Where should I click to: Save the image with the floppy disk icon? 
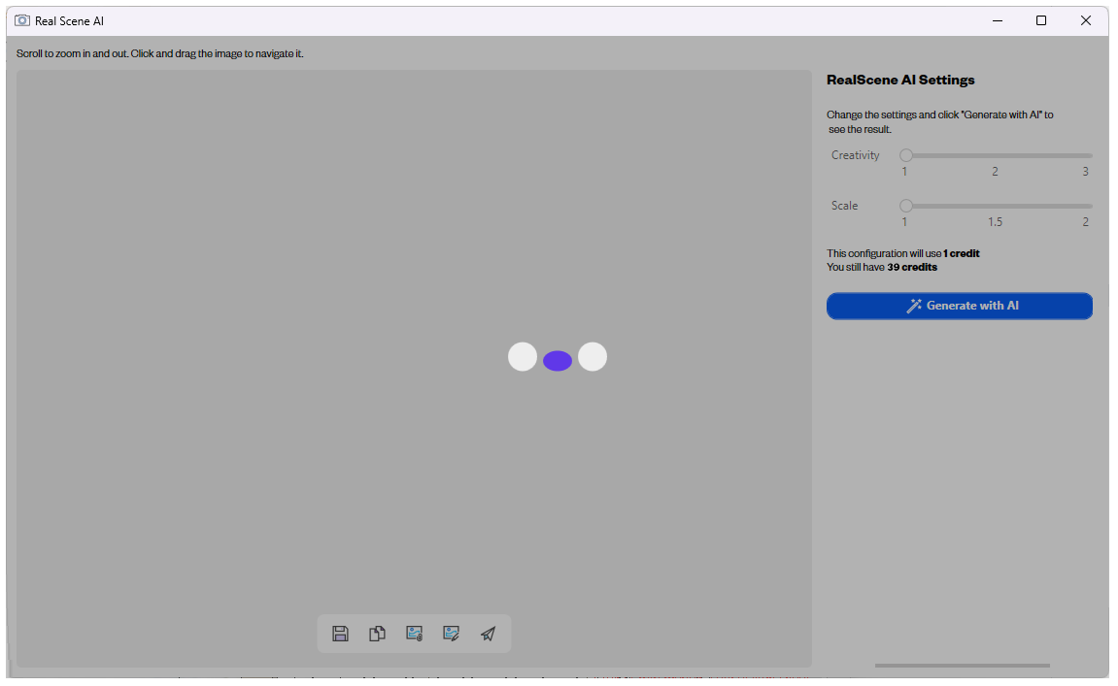point(340,634)
